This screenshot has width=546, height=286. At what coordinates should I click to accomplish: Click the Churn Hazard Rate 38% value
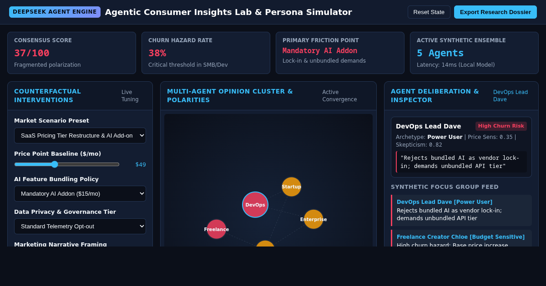(x=157, y=53)
